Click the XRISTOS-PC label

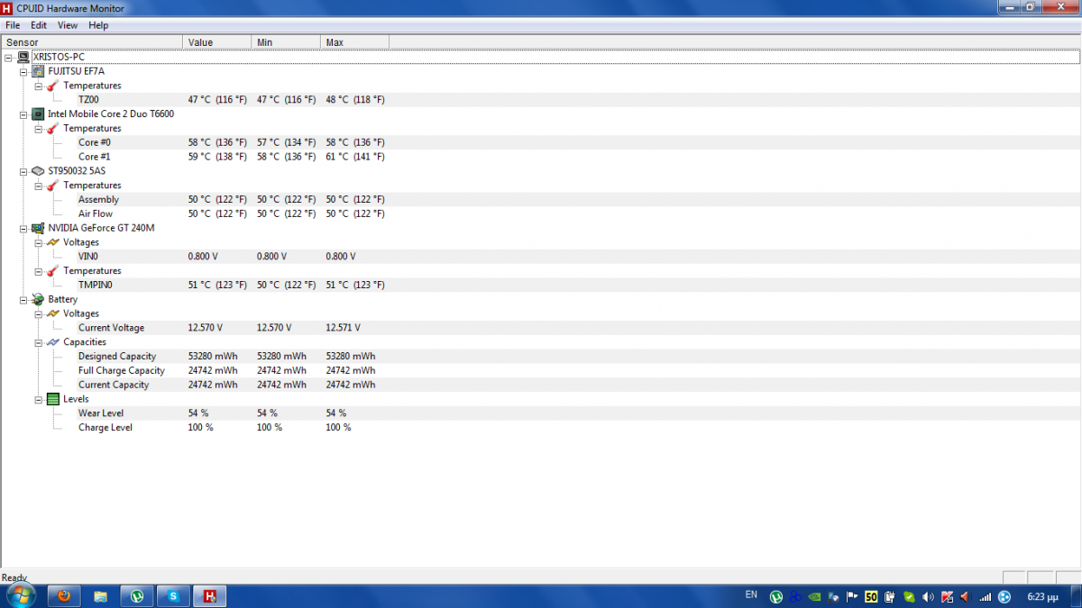[x=59, y=57]
